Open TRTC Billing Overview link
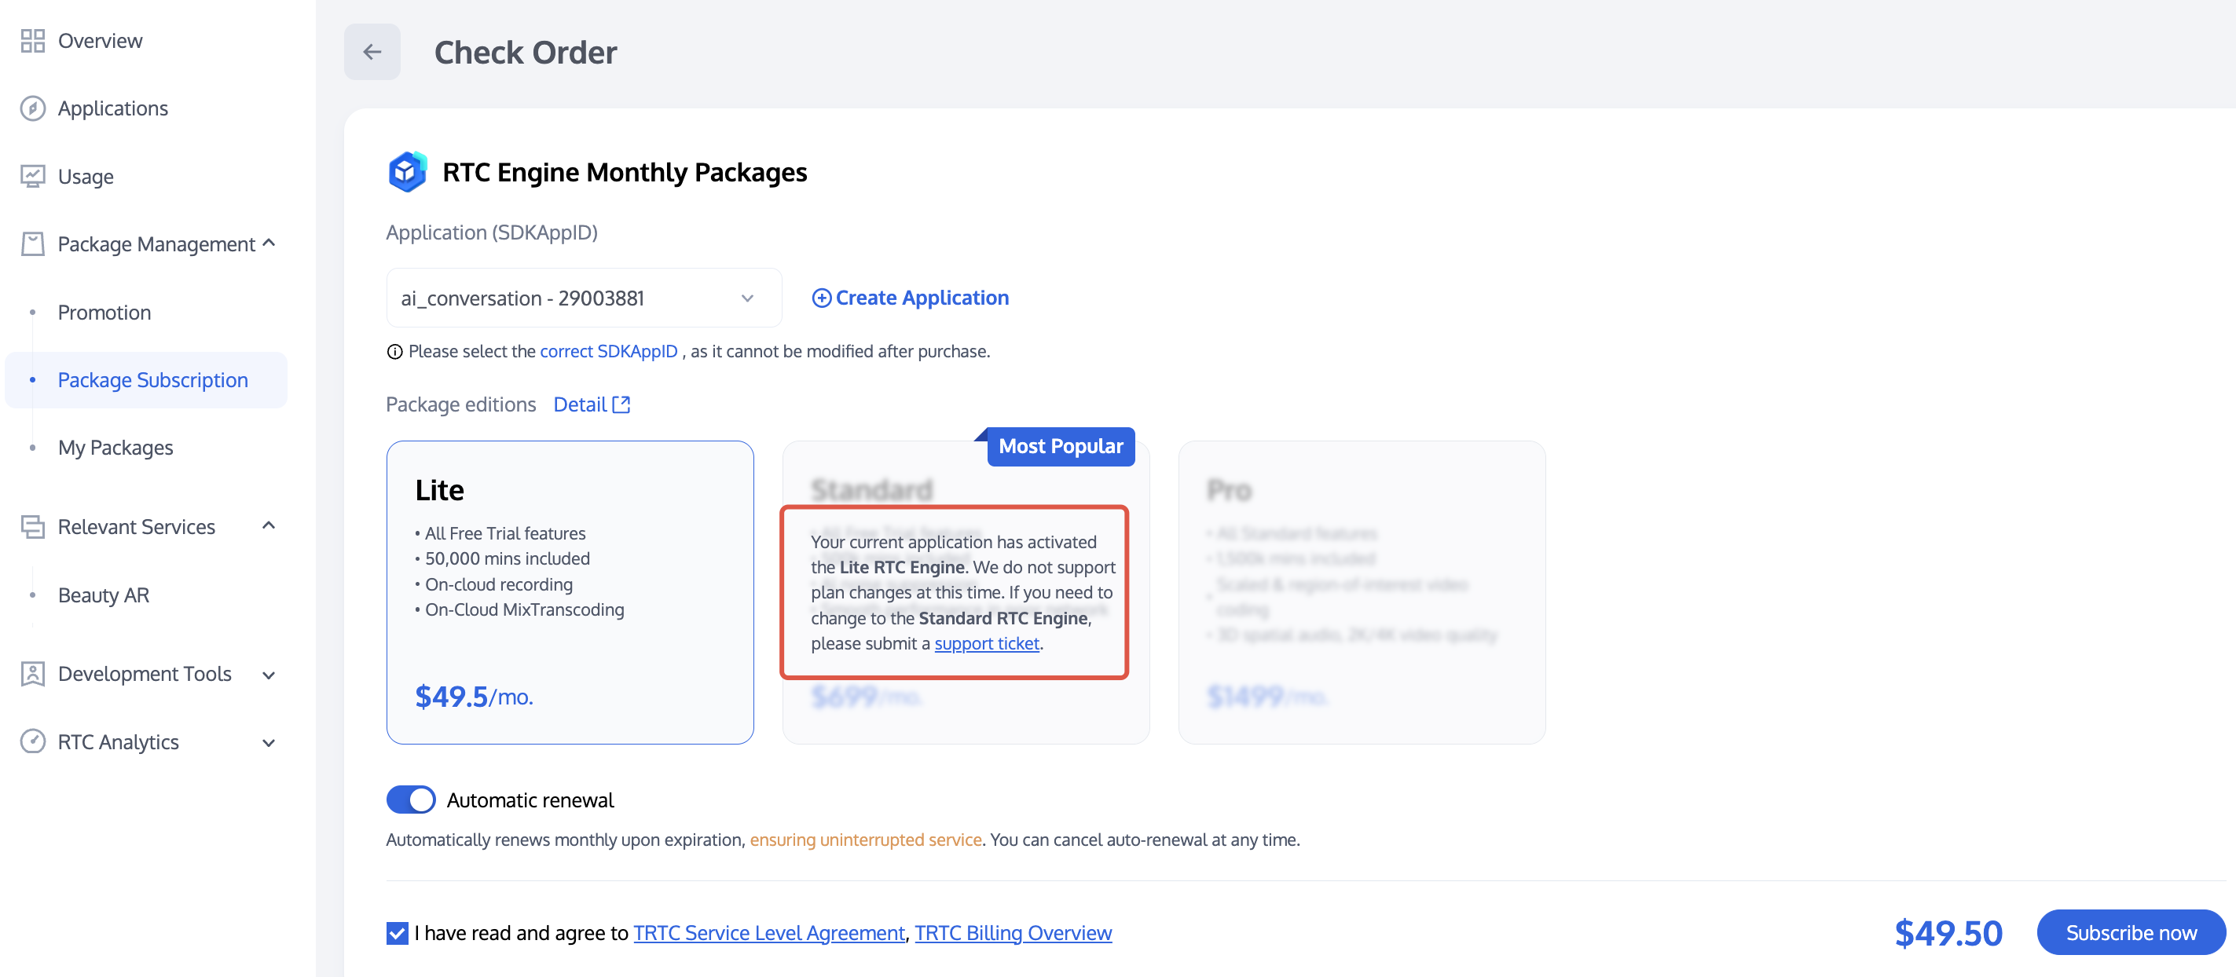2236x977 pixels. point(1013,933)
